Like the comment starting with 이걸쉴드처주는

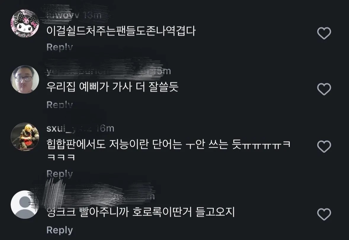324,33
